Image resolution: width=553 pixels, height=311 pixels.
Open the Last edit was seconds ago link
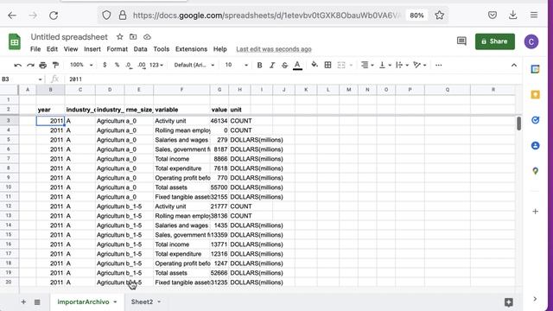click(x=274, y=49)
